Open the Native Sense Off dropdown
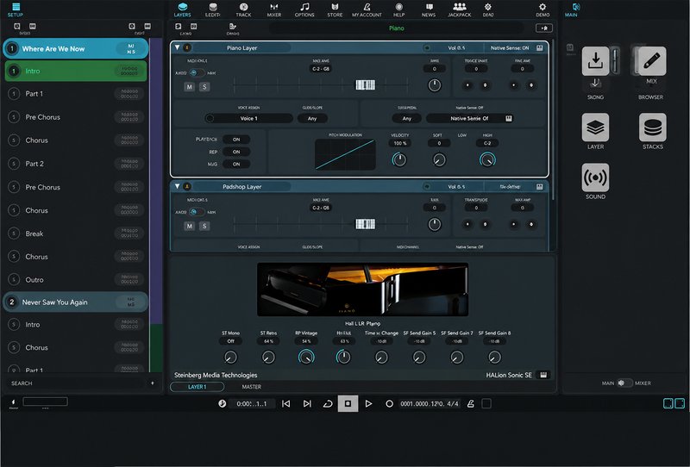This screenshot has height=467, width=690. coord(469,118)
